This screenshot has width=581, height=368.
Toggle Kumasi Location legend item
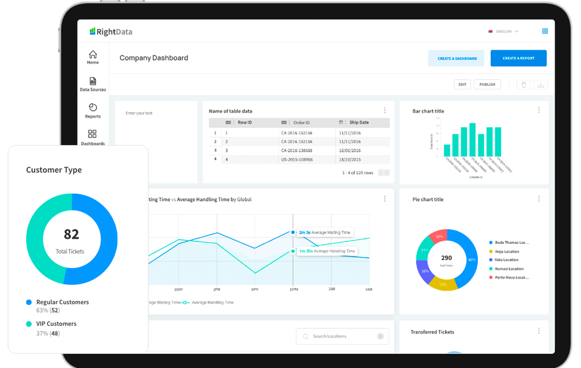click(506, 268)
